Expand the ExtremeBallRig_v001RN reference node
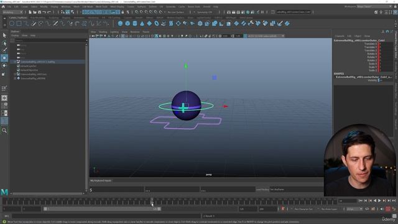Viewport: 398px width, 224px height. [x=15, y=78]
